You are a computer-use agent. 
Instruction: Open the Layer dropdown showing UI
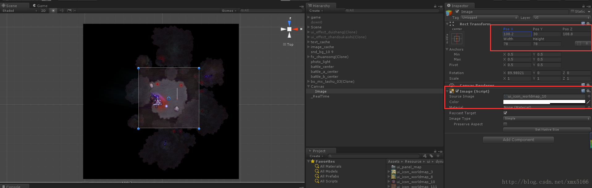562,18
